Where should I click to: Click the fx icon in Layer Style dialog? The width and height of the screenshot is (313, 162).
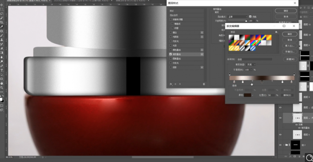click(x=171, y=84)
